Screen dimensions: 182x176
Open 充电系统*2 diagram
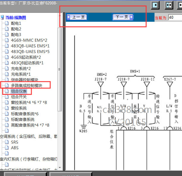(x=21, y=68)
